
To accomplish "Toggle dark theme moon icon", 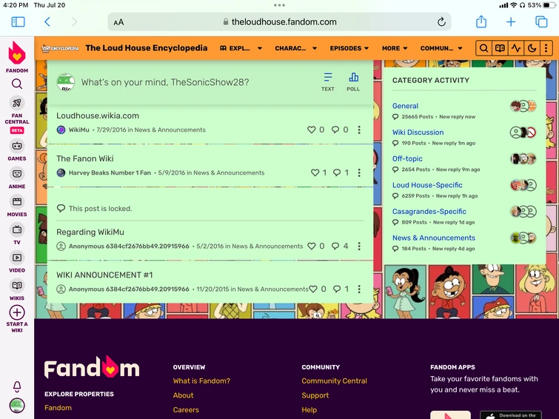I will point(532,48).
